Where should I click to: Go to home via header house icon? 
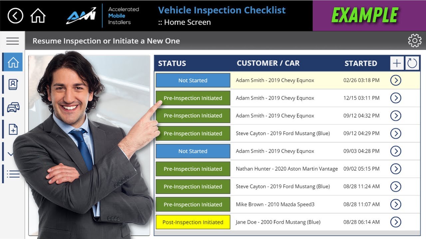point(38,16)
